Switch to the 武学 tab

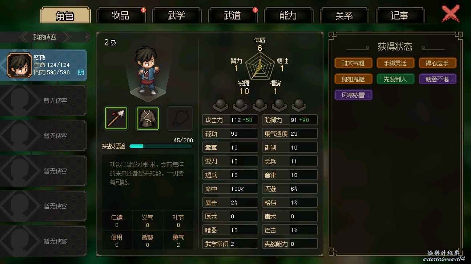tap(176, 16)
